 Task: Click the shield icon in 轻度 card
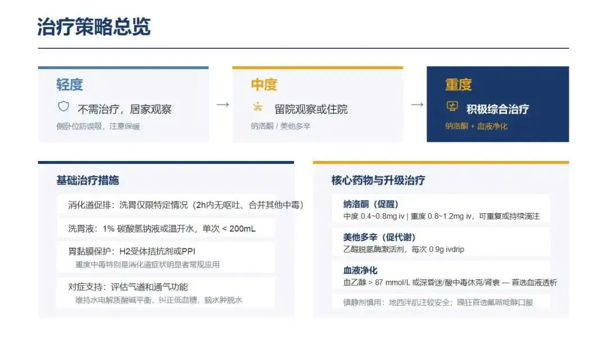(64, 106)
